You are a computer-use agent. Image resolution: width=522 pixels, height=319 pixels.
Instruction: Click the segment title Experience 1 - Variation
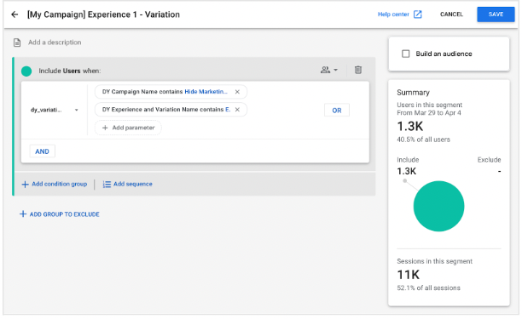tap(103, 14)
